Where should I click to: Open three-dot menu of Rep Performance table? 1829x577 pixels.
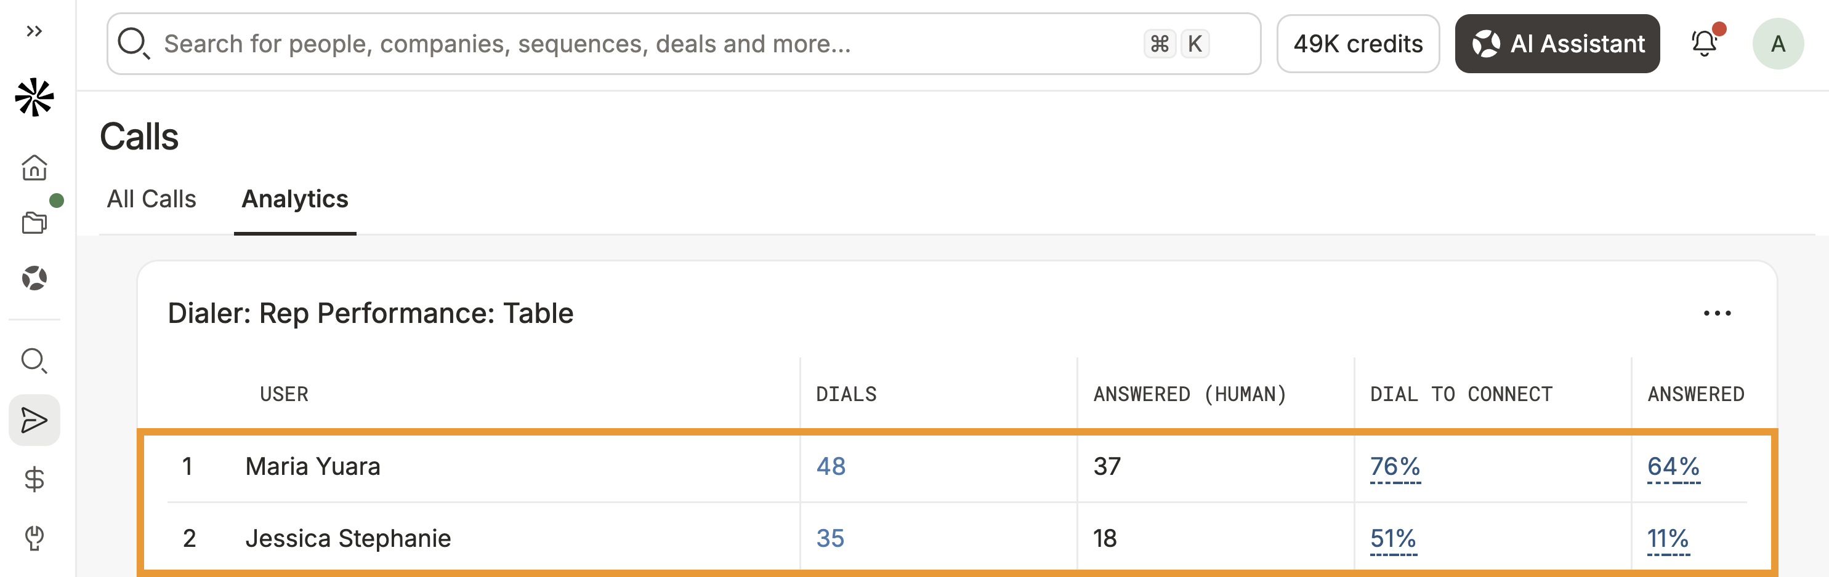(1717, 313)
